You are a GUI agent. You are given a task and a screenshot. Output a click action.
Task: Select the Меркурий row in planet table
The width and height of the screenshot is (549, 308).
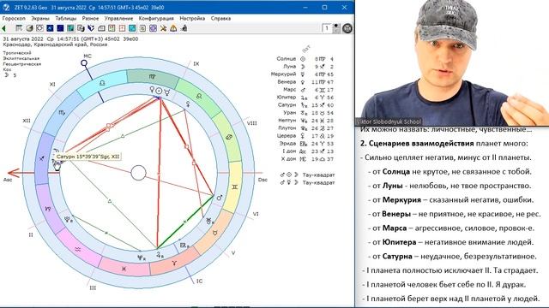pos(303,74)
